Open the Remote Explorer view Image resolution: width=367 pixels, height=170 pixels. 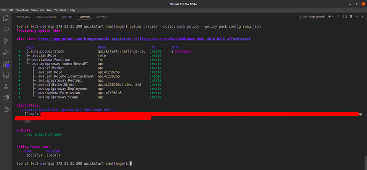[6, 75]
